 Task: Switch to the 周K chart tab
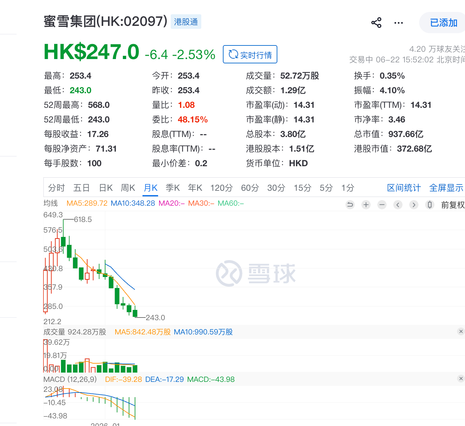click(128, 188)
